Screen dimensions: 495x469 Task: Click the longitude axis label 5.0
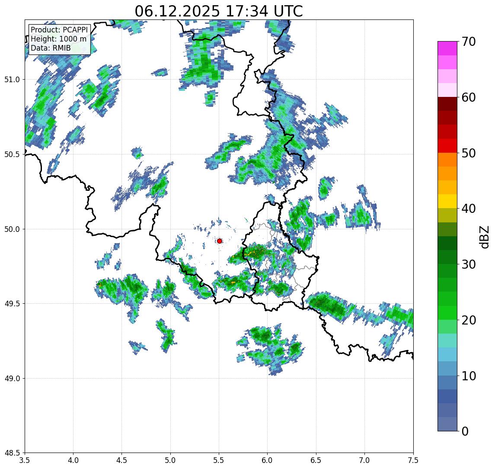pyautogui.click(x=170, y=460)
